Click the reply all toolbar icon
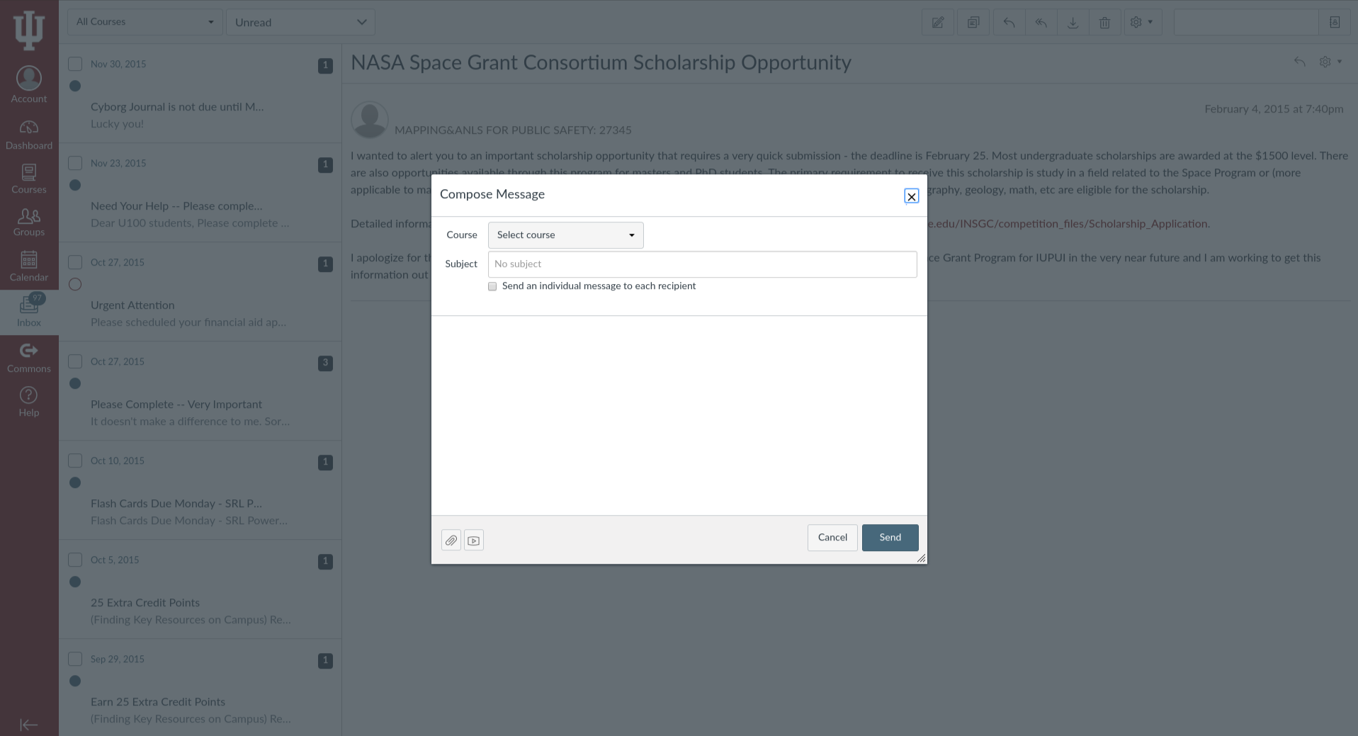This screenshot has width=1358, height=736. pos(1041,23)
